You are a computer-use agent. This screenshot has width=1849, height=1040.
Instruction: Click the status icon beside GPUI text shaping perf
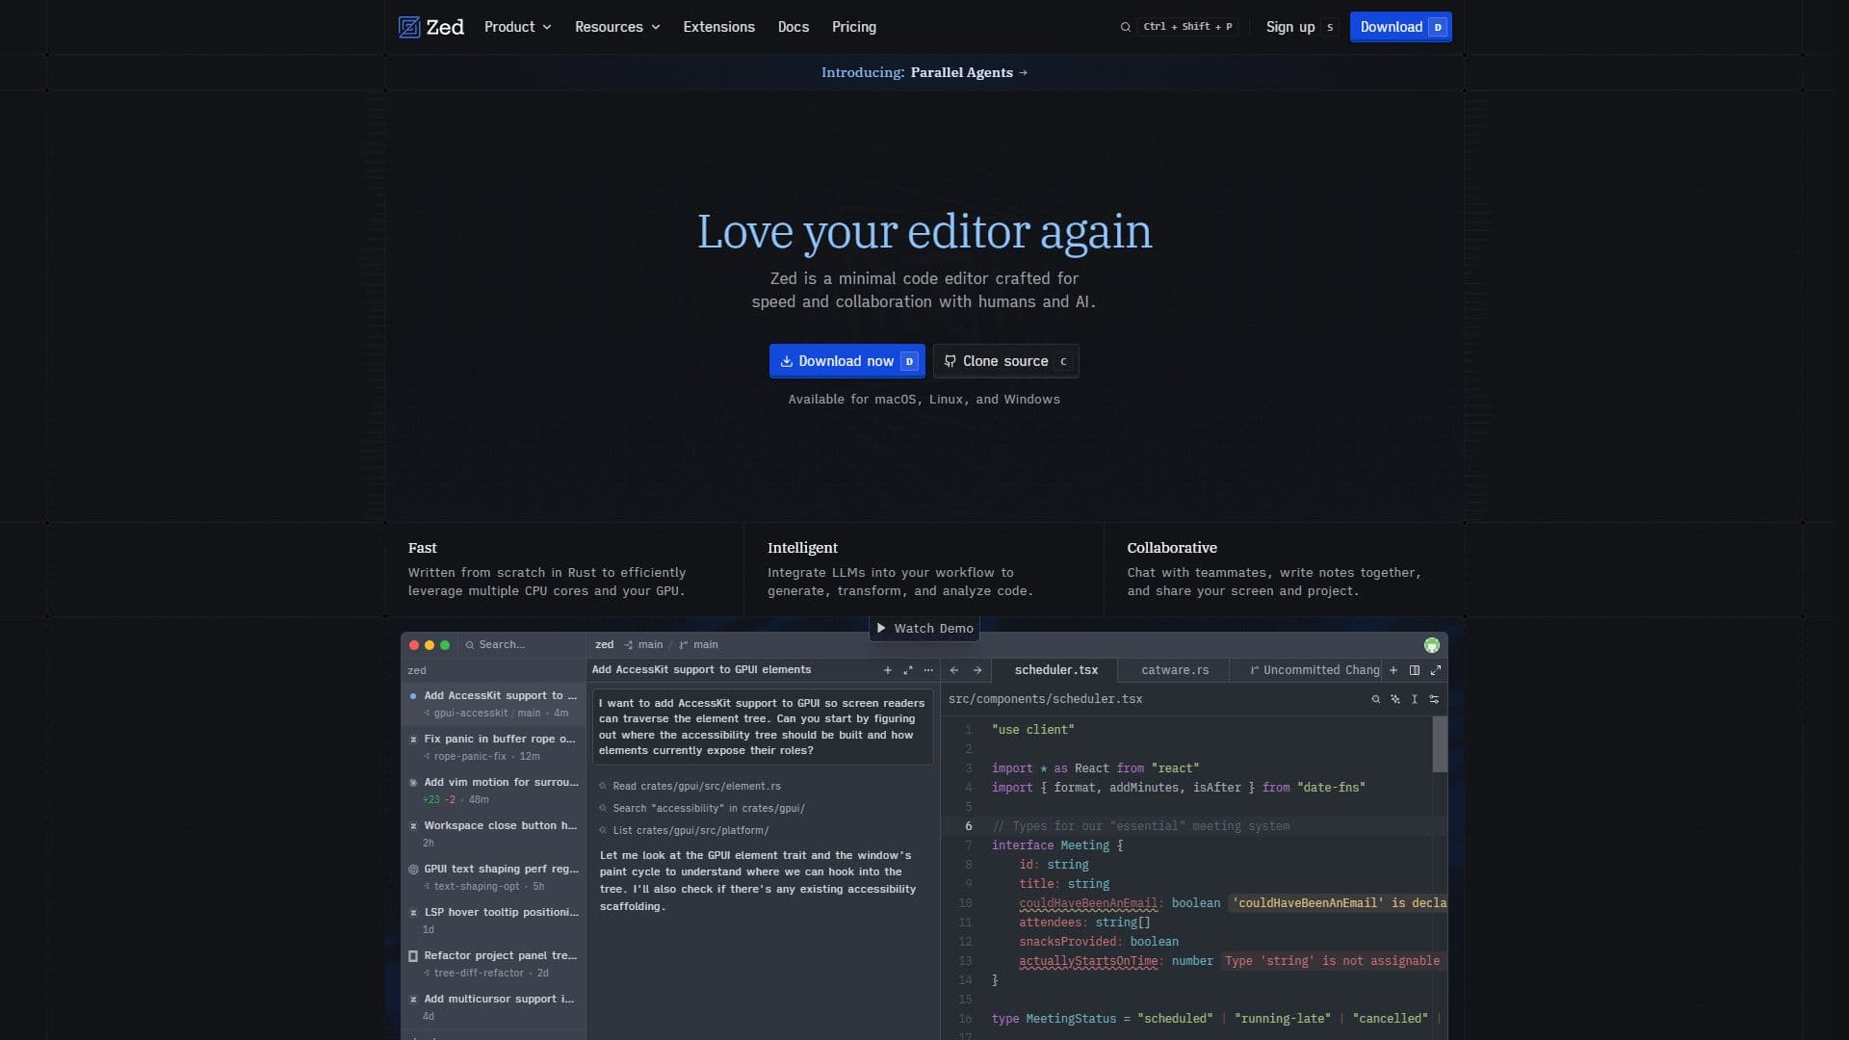point(413,870)
